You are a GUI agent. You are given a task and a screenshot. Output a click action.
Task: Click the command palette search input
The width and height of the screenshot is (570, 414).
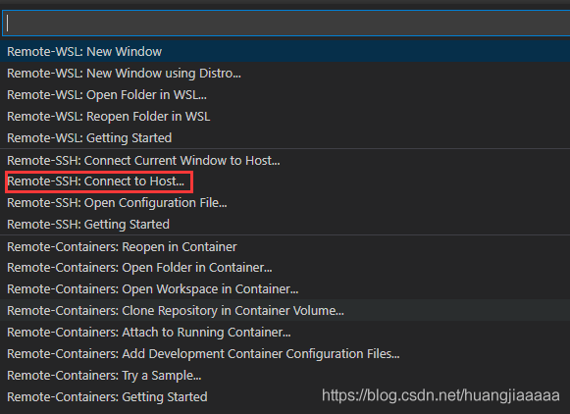point(285,24)
